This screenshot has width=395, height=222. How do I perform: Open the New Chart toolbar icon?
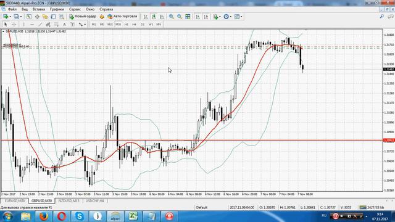6,17
